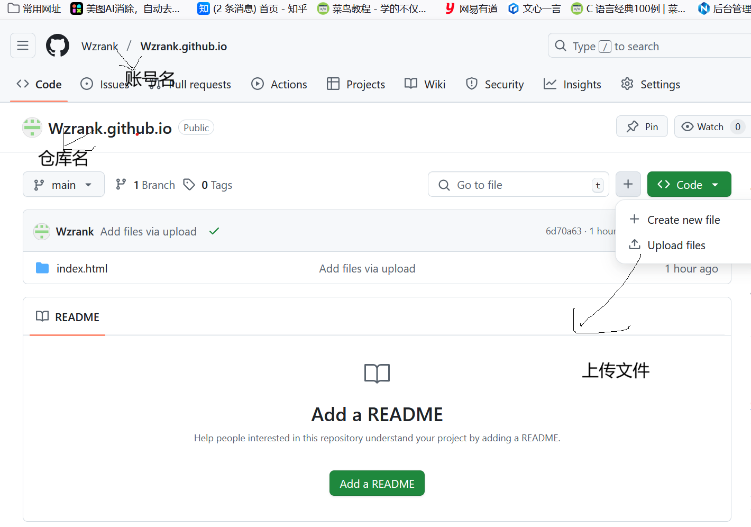The width and height of the screenshot is (751, 527).
Task: Open repository Settings tab
Action: [651, 84]
